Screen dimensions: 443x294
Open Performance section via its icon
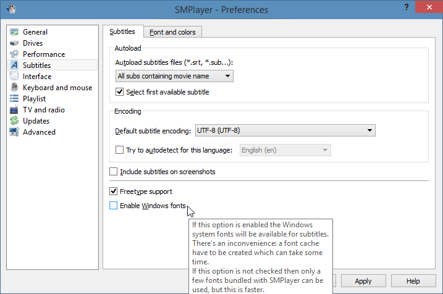(14, 54)
